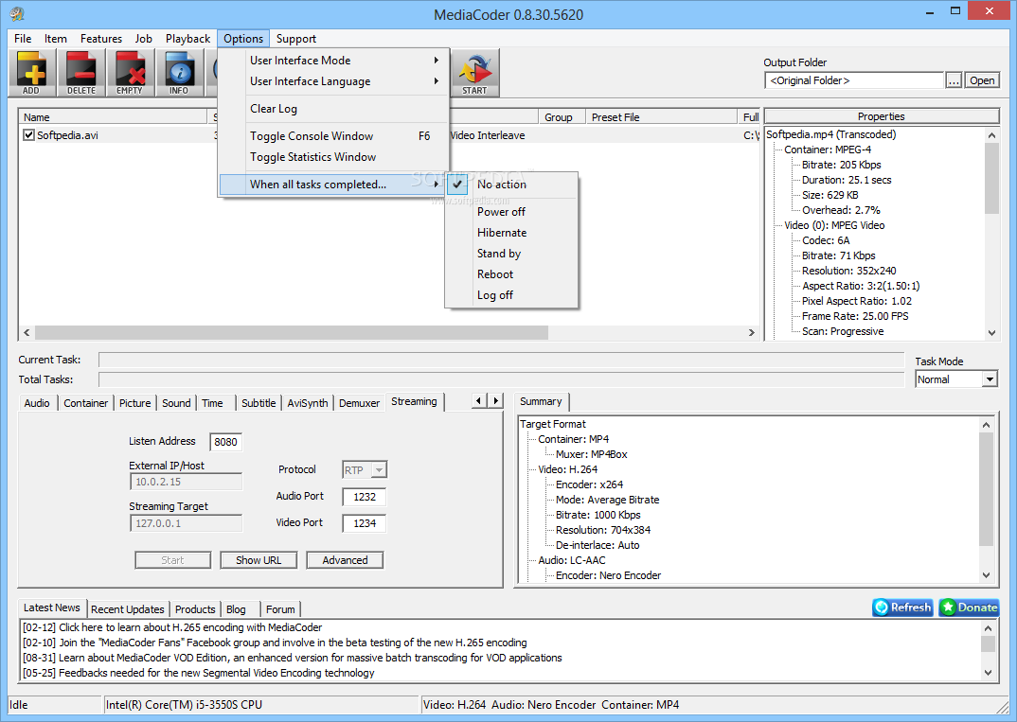Click the MediaCoder app icon in title bar
Image resolution: width=1017 pixels, height=722 pixels.
tap(17, 13)
